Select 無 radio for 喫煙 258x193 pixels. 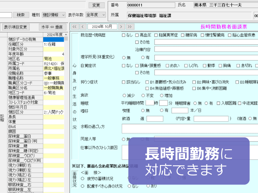click(x=143, y=110)
